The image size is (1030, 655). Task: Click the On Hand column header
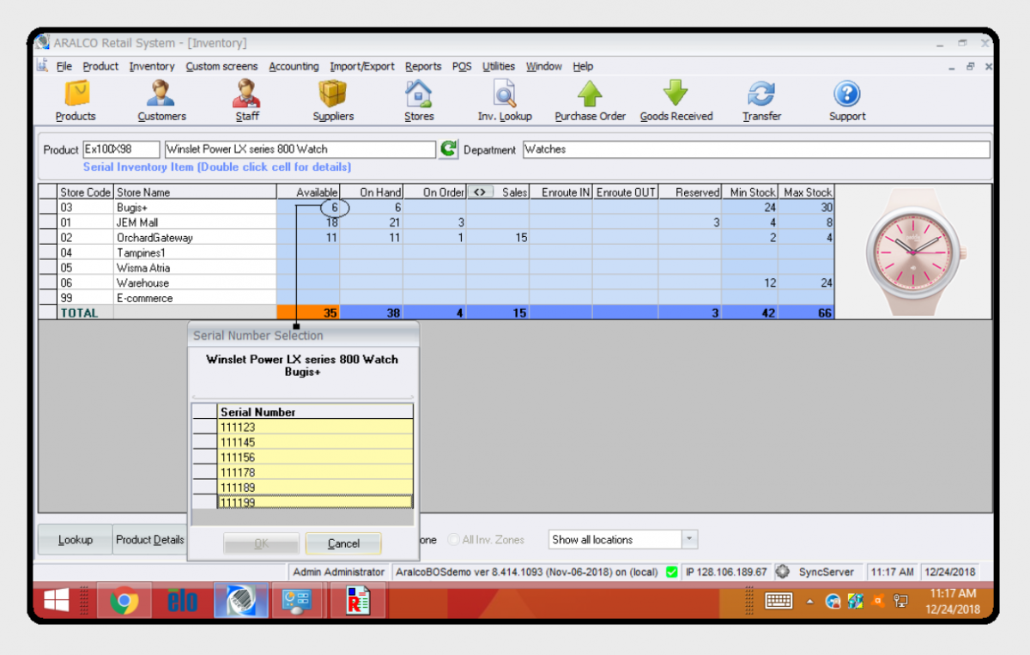pyautogui.click(x=372, y=192)
